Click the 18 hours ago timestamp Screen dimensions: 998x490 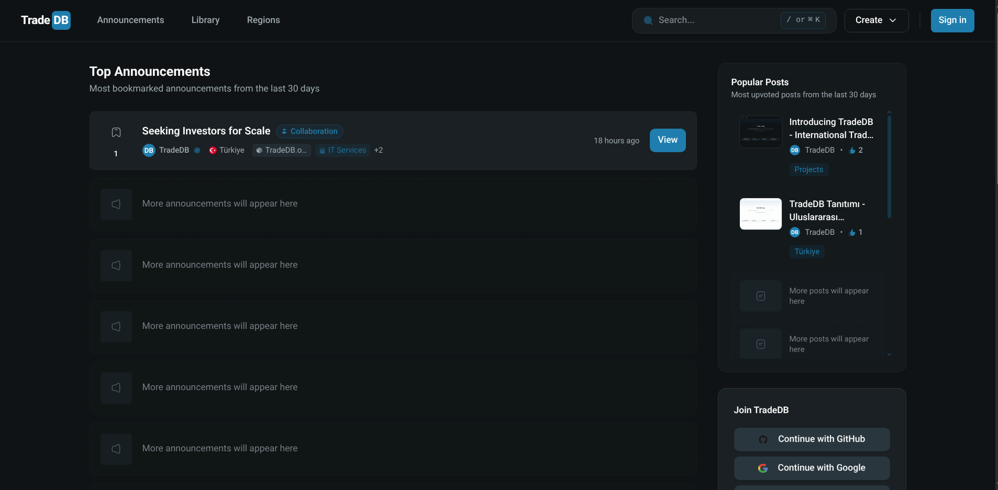click(x=616, y=141)
